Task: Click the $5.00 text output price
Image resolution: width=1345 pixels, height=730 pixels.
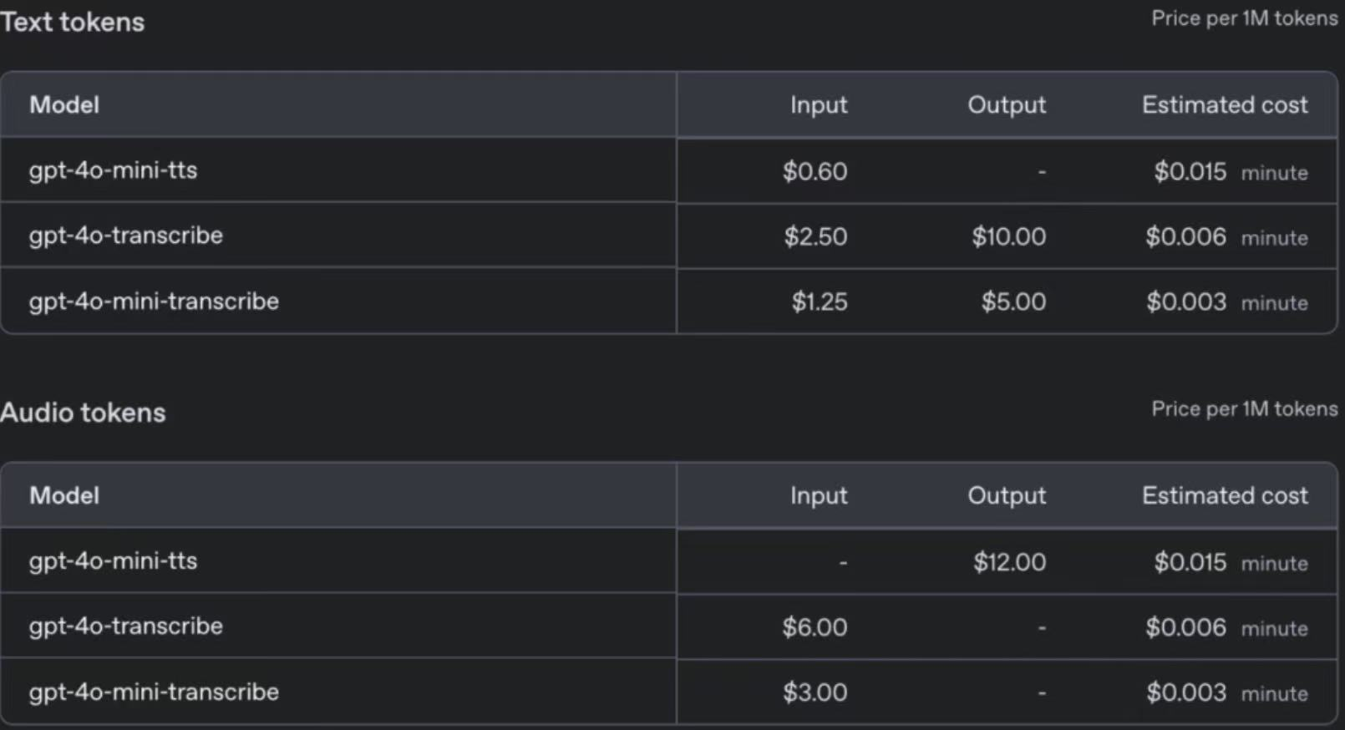Action: [1013, 302]
